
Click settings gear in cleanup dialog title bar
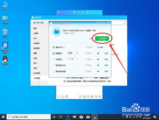[x=98, y=23]
